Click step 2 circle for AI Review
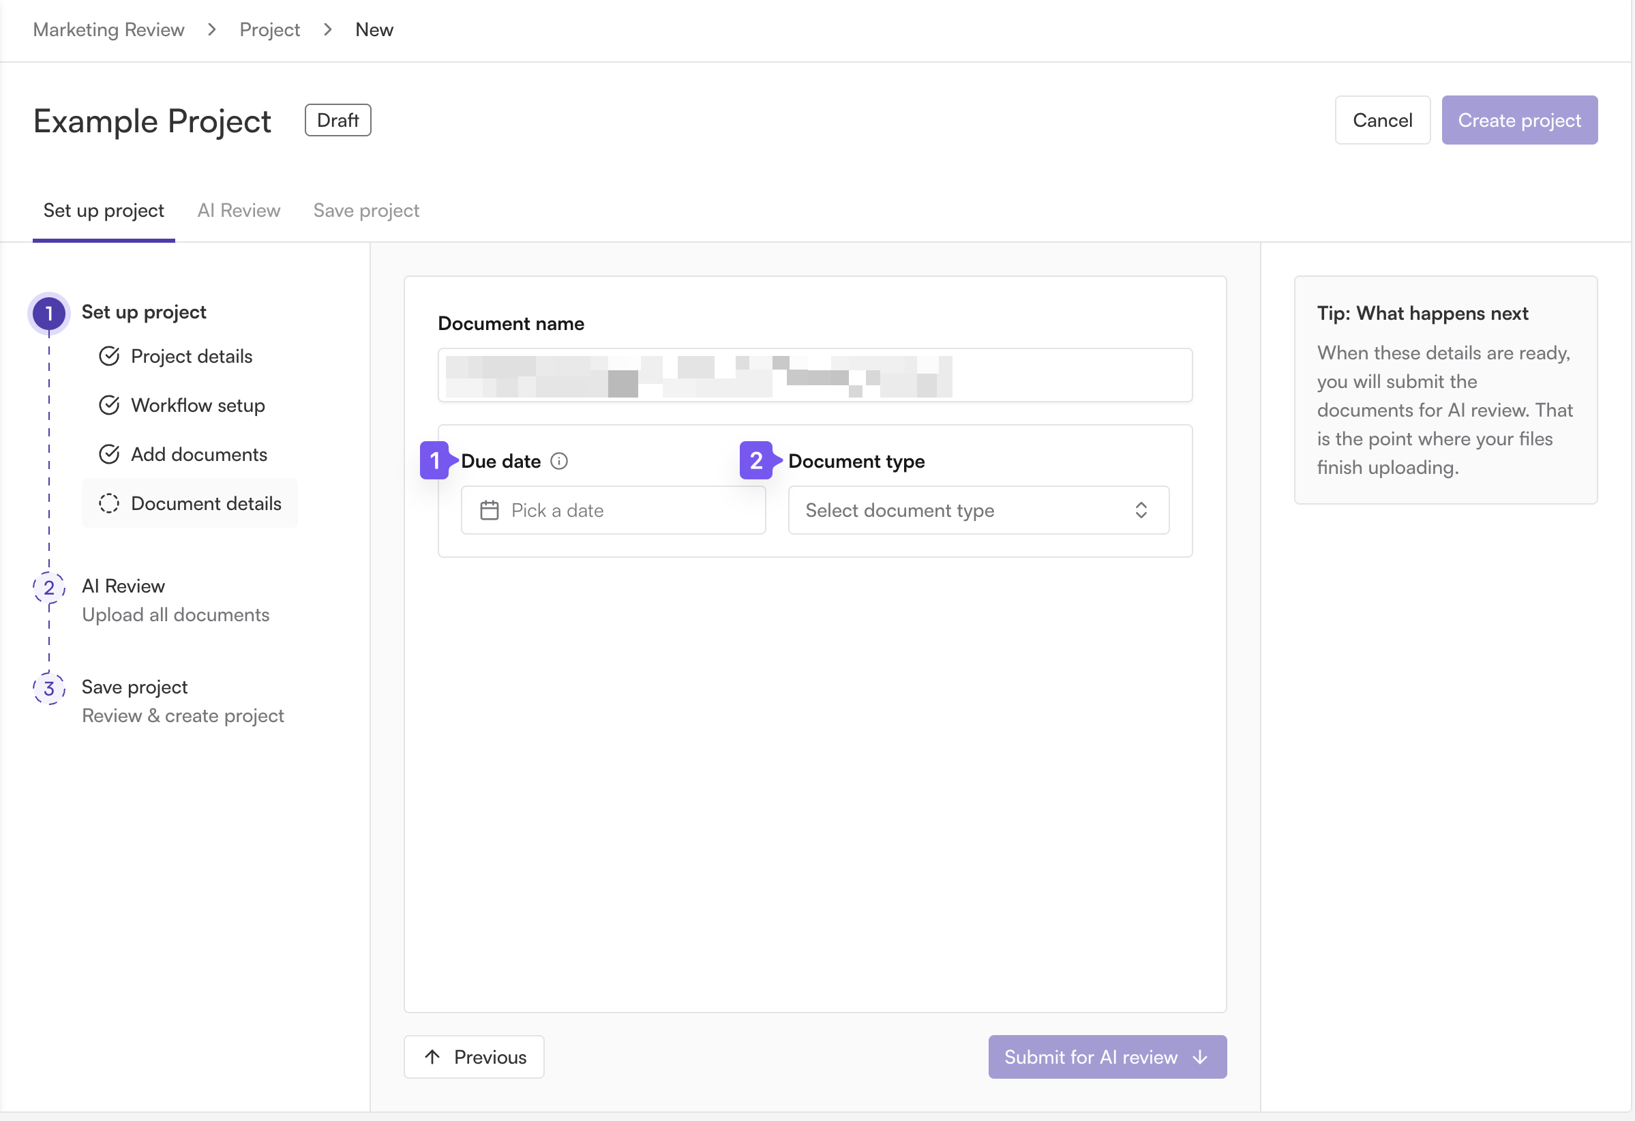This screenshot has width=1635, height=1121. pyautogui.click(x=48, y=588)
